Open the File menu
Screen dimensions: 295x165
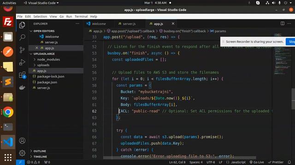tap(20, 16)
